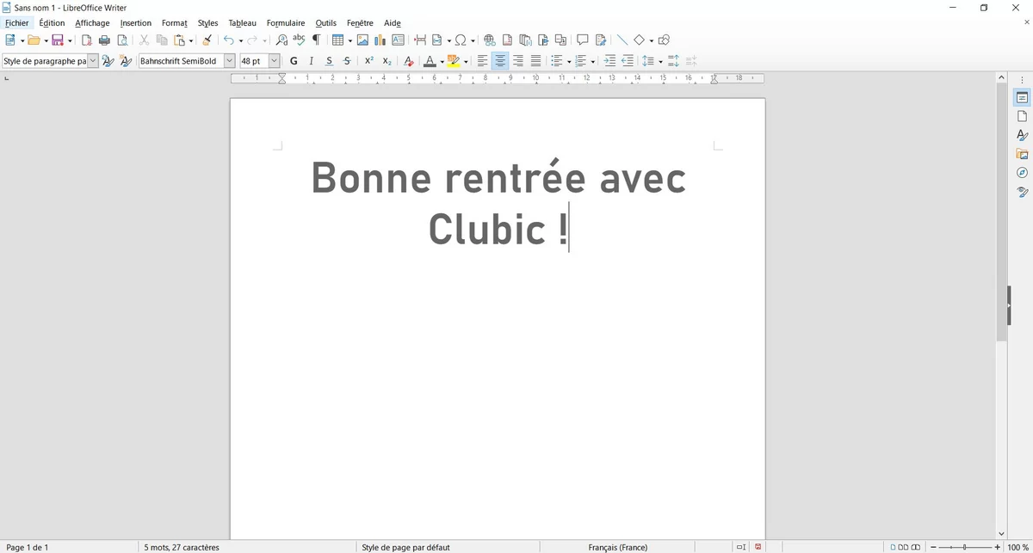This screenshot has width=1033, height=553.
Task: Save the document with the floppy icon
Action: 58,40
